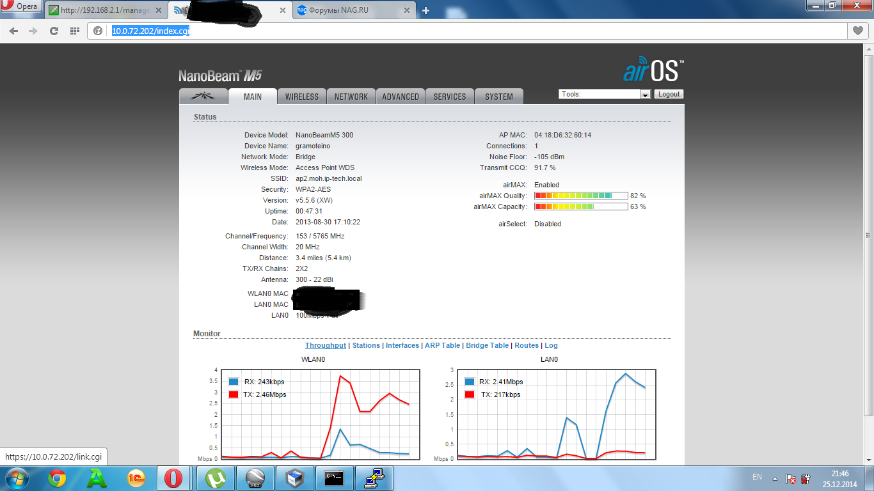
Task: Click the Channel/Frequency value 153 / 5765 MHz
Action: [x=320, y=236]
